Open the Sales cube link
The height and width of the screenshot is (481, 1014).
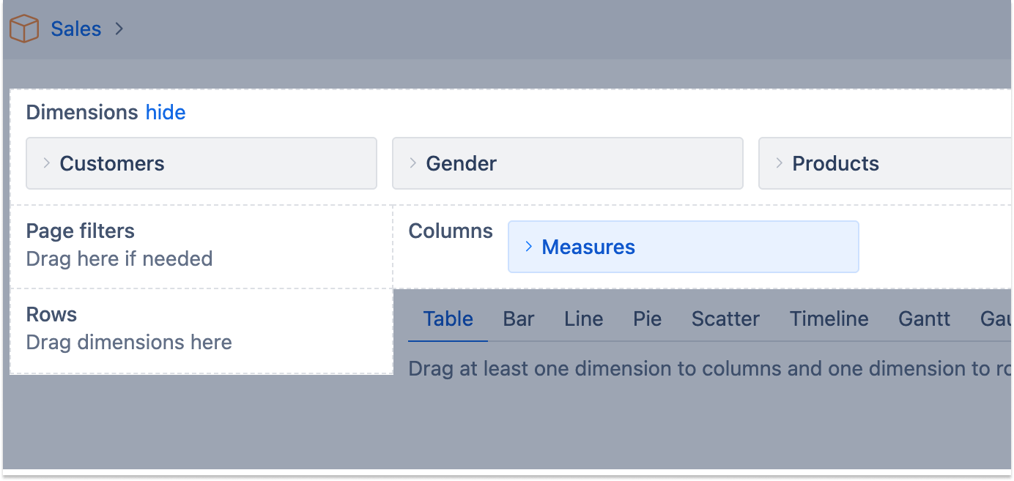tap(75, 29)
